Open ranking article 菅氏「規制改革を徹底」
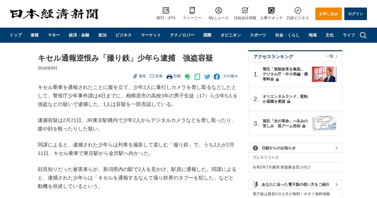 click(285, 74)
